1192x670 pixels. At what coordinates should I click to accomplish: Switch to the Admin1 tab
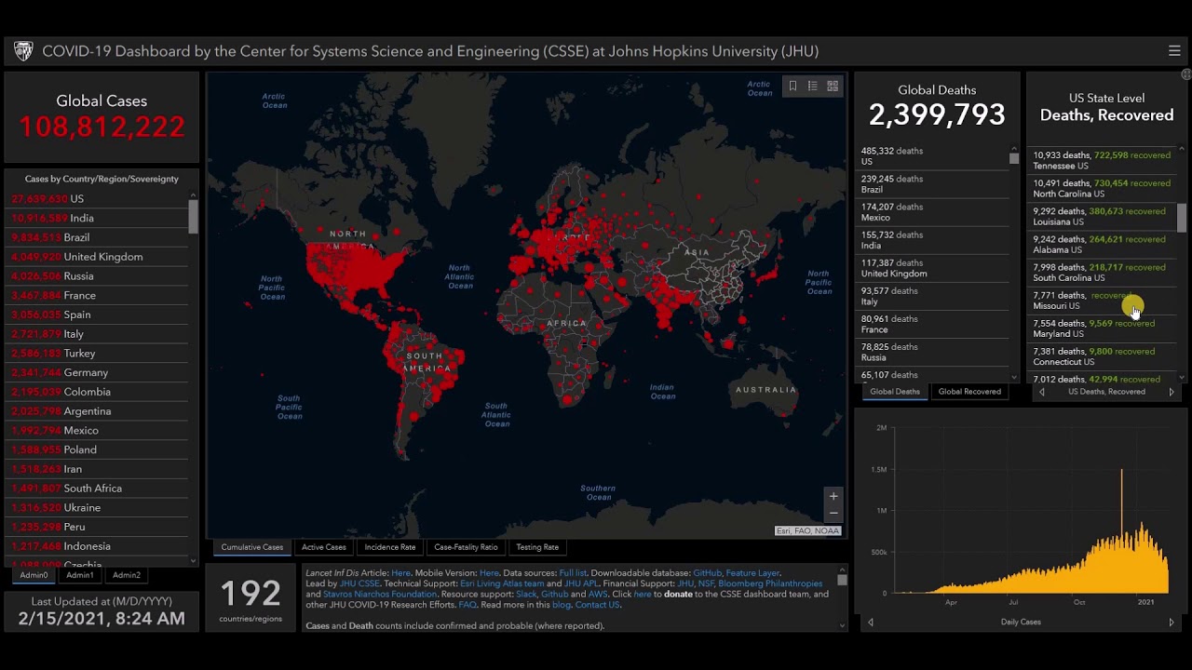coord(80,575)
